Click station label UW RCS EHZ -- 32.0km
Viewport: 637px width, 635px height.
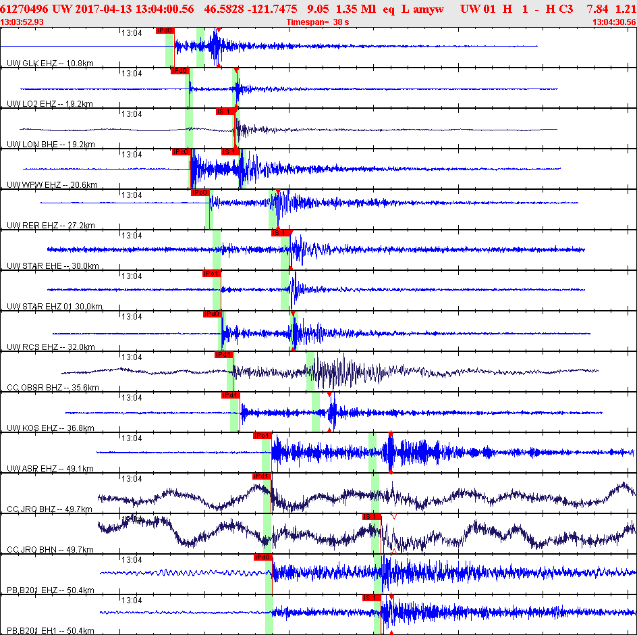pyautogui.click(x=51, y=347)
